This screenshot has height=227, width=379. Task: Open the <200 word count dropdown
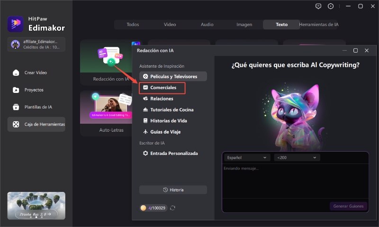click(297, 158)
